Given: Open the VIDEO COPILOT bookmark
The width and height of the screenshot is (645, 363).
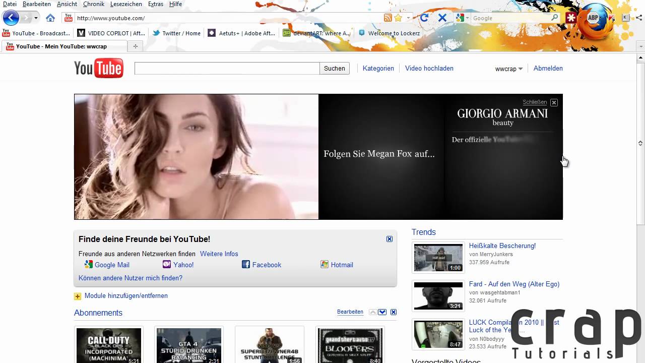Looking at the screenshot, I should click(x=111, y=33).
